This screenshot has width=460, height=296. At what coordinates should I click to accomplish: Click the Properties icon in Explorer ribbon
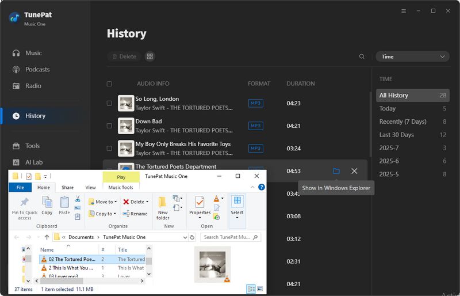tap(200, 206)
